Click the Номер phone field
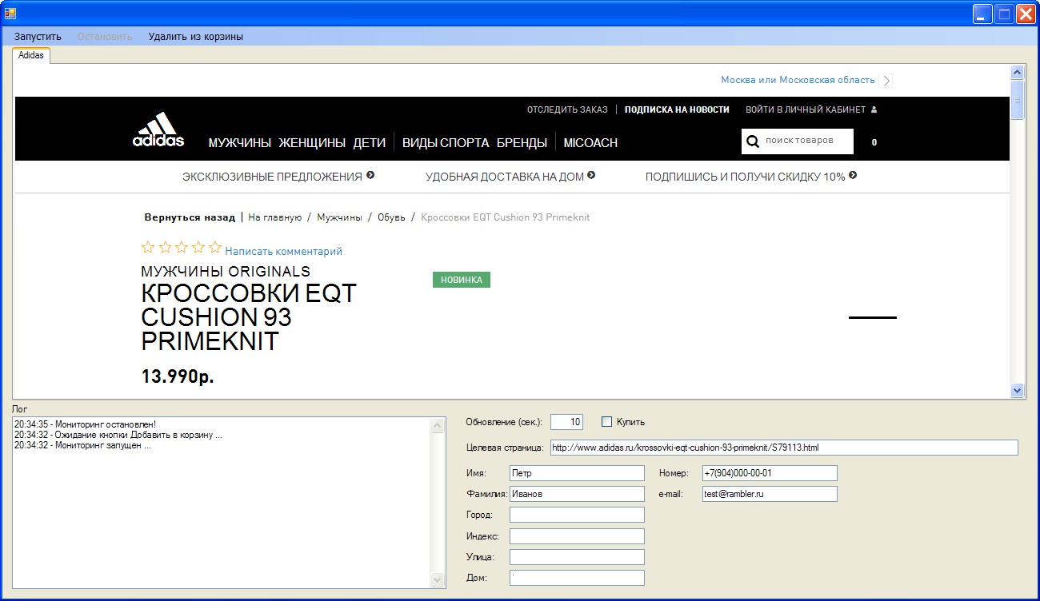This screenshot has width=1040, height=601. click(x=770, y=473)
